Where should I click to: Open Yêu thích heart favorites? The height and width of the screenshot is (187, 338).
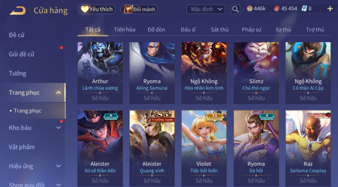coord(97,9)
